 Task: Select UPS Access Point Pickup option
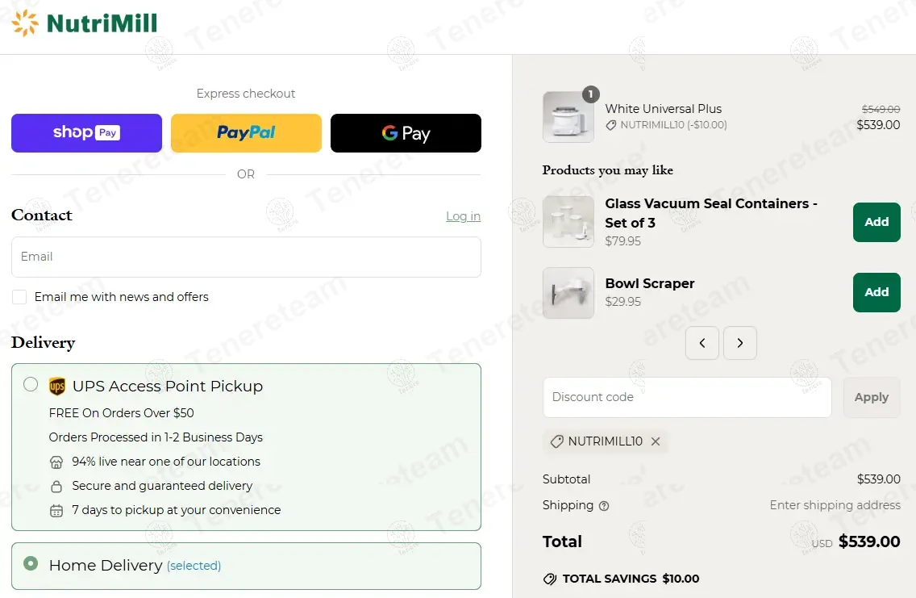pyautogui.click(x=31, y=384)
